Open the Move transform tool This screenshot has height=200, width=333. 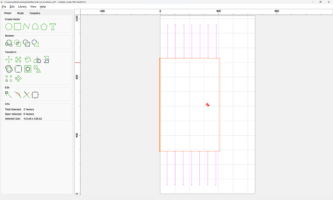[x=9, y=59]
